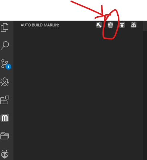Open the Explorer view in activity bar
This screenshot has width=147, height=160.
5,28
